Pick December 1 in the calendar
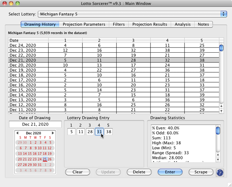The image size is (232, 187). (x=31, y=142)
